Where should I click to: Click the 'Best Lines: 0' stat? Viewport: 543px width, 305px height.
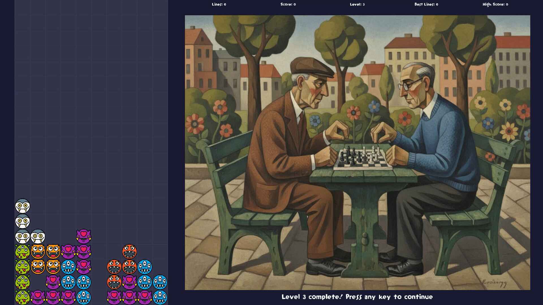(x=426, y=4)
